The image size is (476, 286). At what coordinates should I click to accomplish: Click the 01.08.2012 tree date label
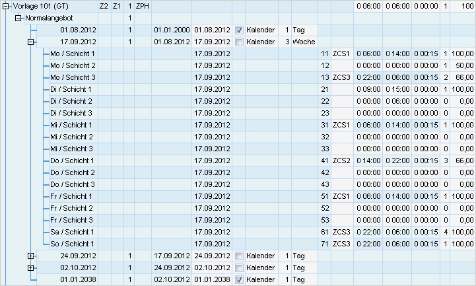(79, 30)
